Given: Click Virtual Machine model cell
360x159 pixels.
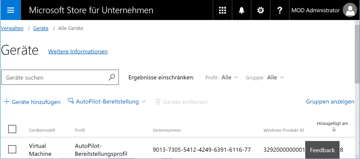Looking at the screenshot, I should pos(40,150).
